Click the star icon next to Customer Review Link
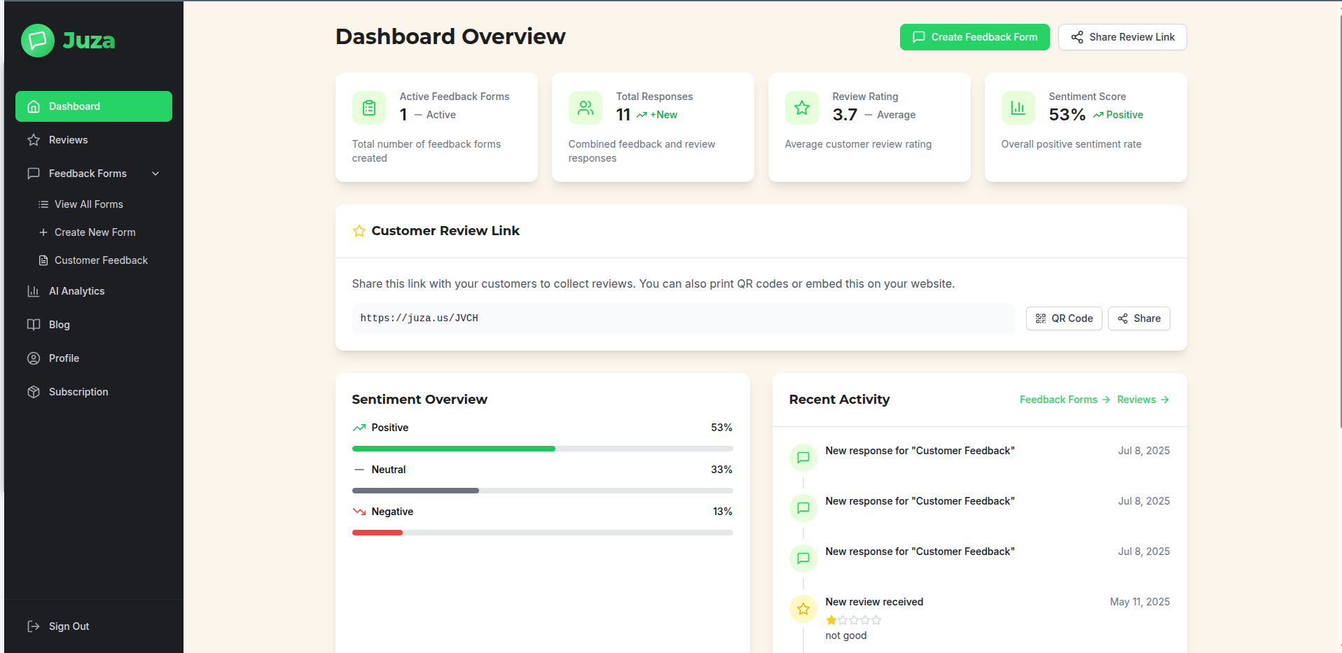1342x653 pixels. coord(359,231)
